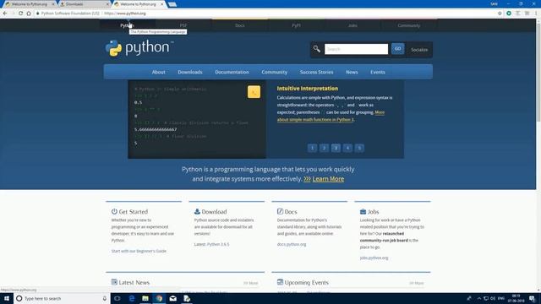Open the docs.python.org link
The height and width of the screenshot is (304, 541).
292,244
